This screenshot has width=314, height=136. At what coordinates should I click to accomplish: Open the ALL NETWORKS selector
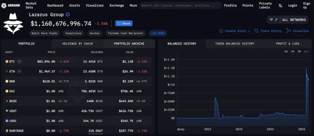click(294, 20)
